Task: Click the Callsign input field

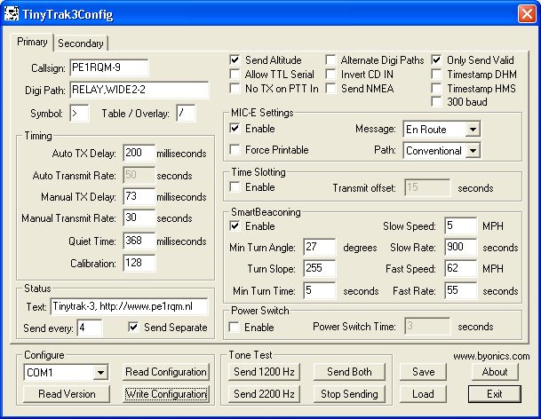Action: [x=109, y=67]
